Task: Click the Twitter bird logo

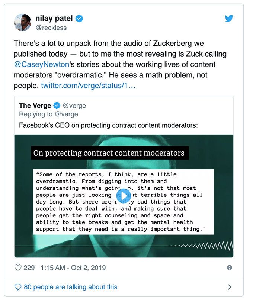Action: [229, 18]
